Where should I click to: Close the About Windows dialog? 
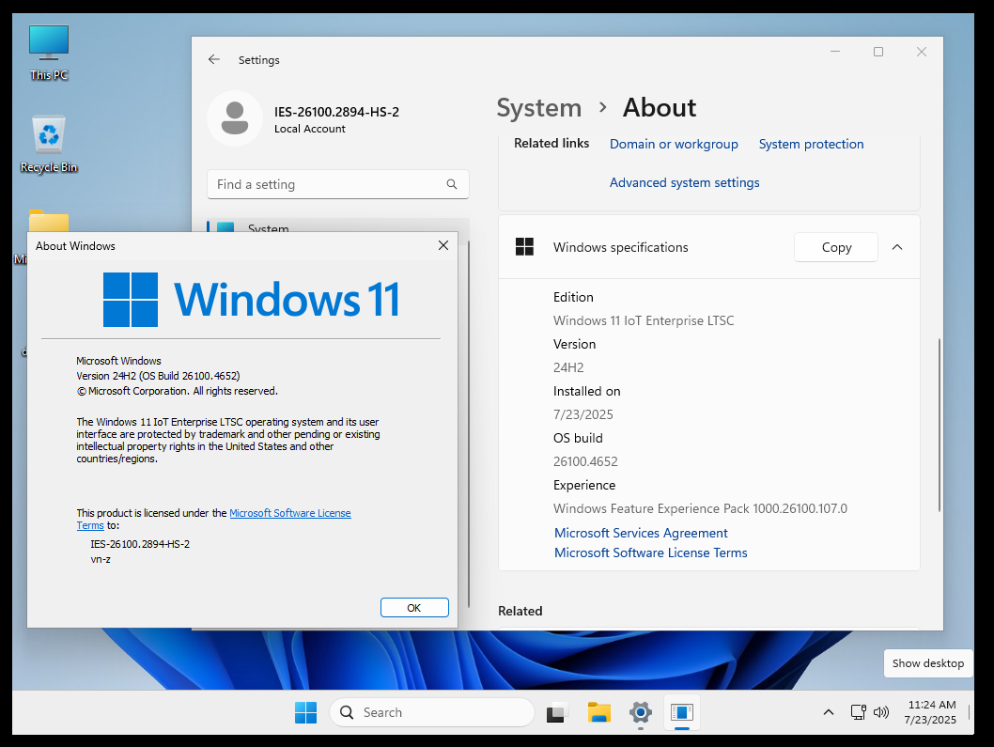(x=443, y=245)
